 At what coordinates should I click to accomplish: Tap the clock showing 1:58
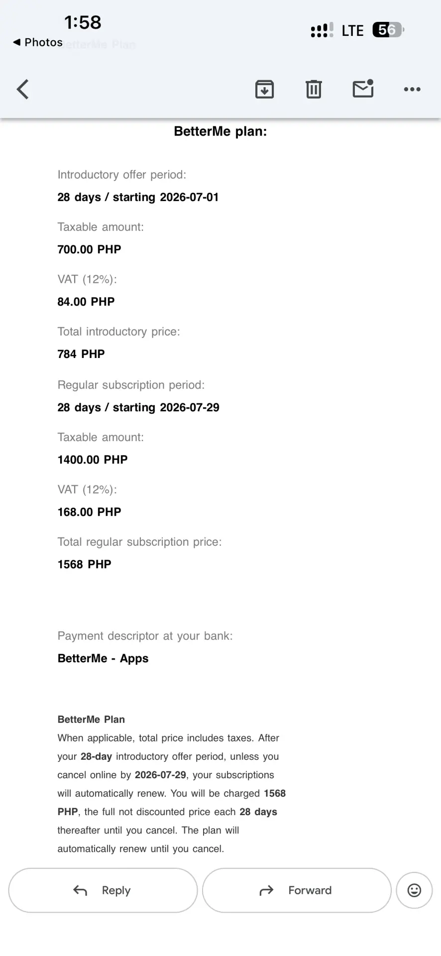pyautogui.click(x=83, y=22)
